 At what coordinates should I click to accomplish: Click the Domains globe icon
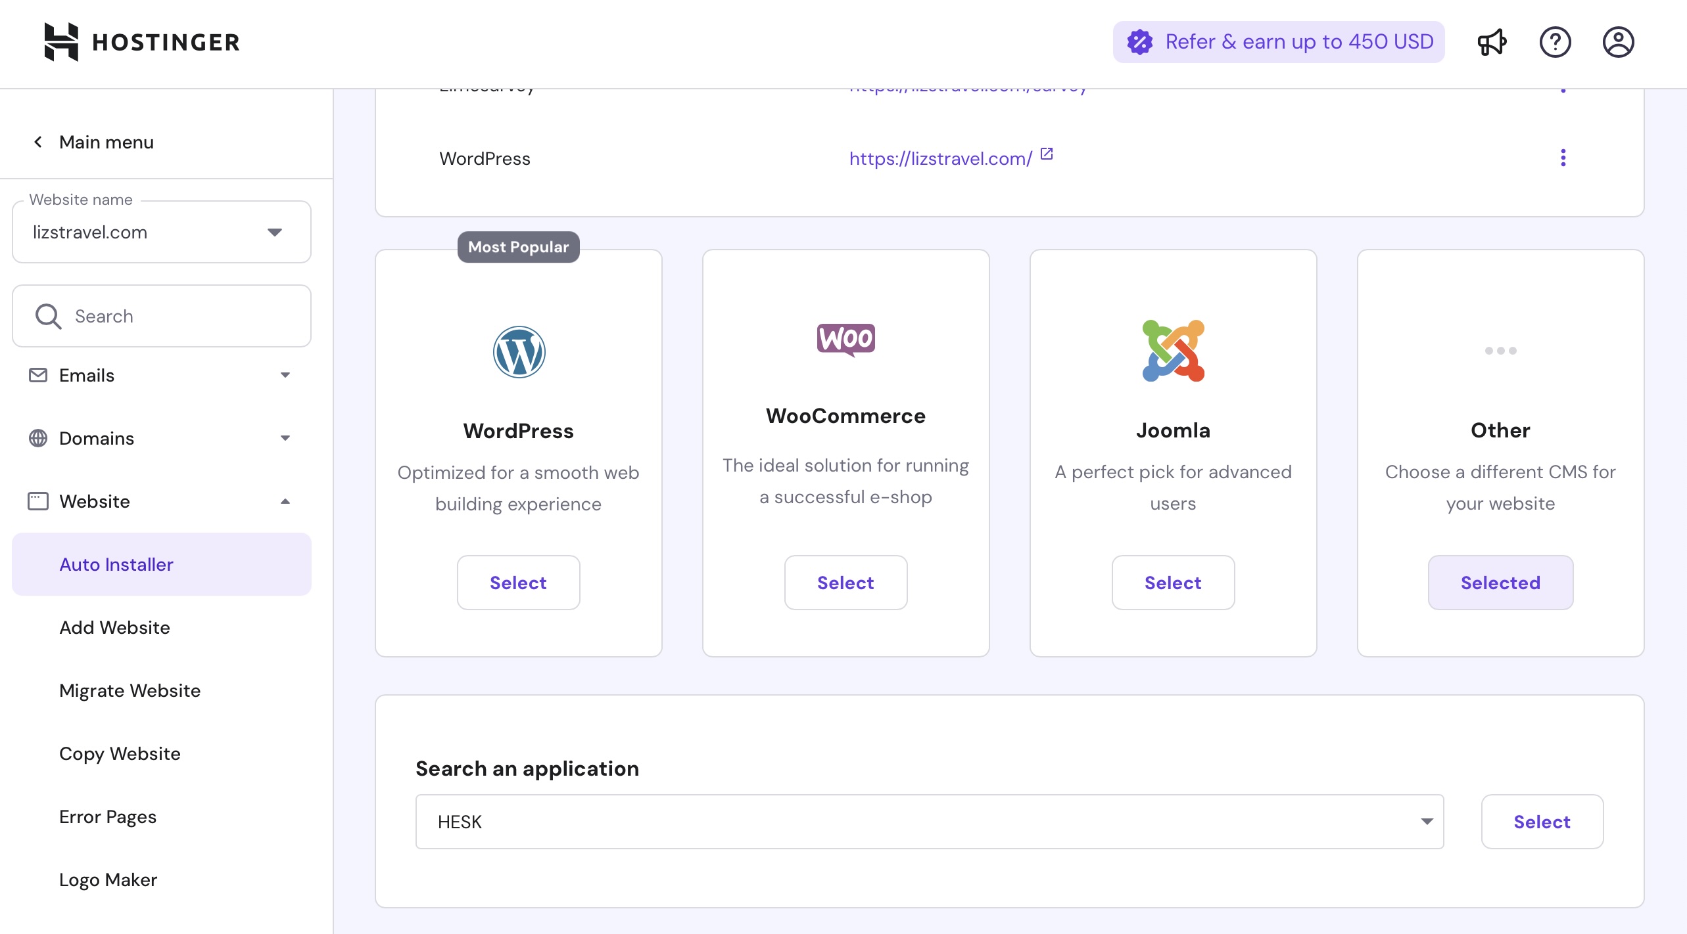38,438
